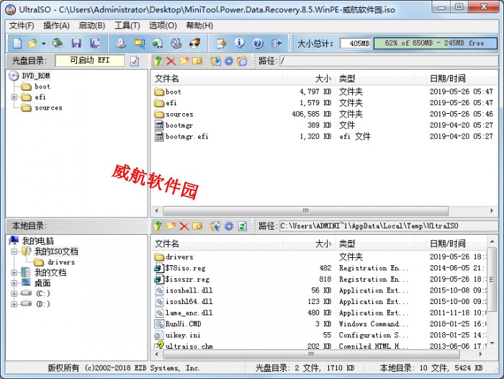Open the 选项(O) menu
Screen dimensions: 504x379
point(163,25)
